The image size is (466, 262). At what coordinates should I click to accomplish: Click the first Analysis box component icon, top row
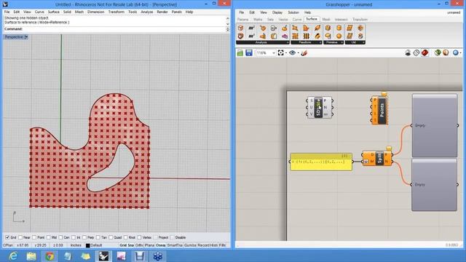tap(240, 28)
